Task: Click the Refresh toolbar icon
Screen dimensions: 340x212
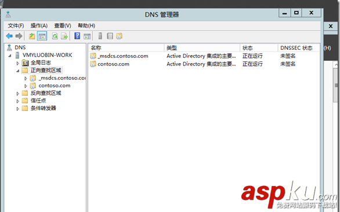Action: (x=55, y=36)
